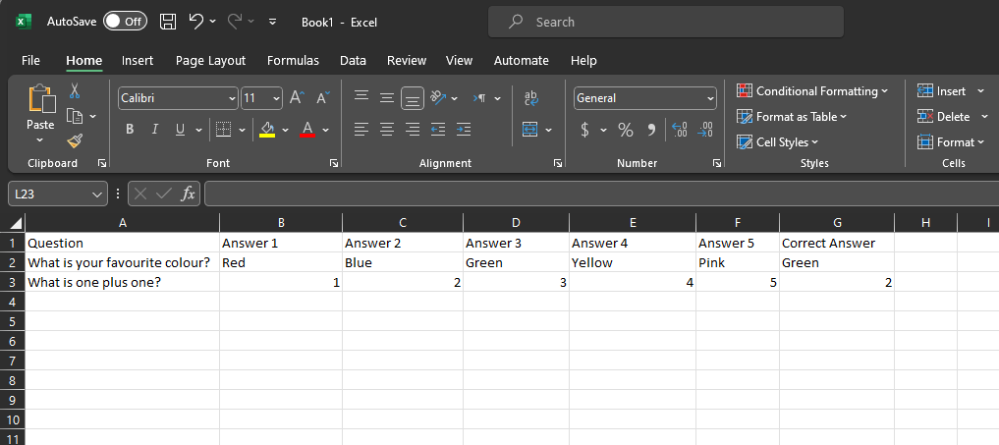The height and width of the screenshot is (445, 999).
Task: Open the File tab
Action: tap(30, 61)
